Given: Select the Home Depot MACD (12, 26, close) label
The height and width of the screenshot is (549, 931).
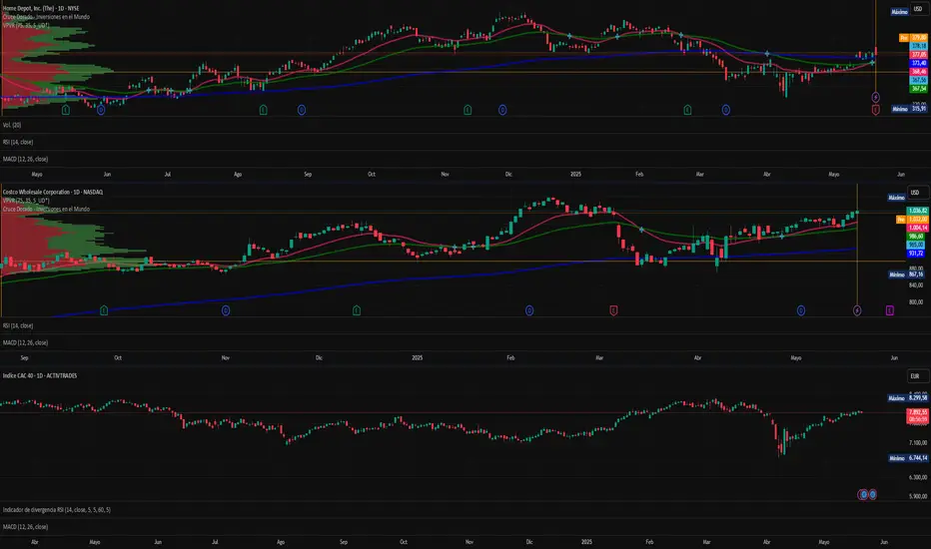Looking at the screenshot, I should pos(26,159).
